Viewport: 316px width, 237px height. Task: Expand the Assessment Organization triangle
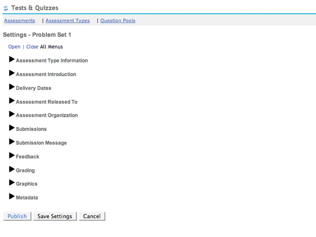(12, 114)
